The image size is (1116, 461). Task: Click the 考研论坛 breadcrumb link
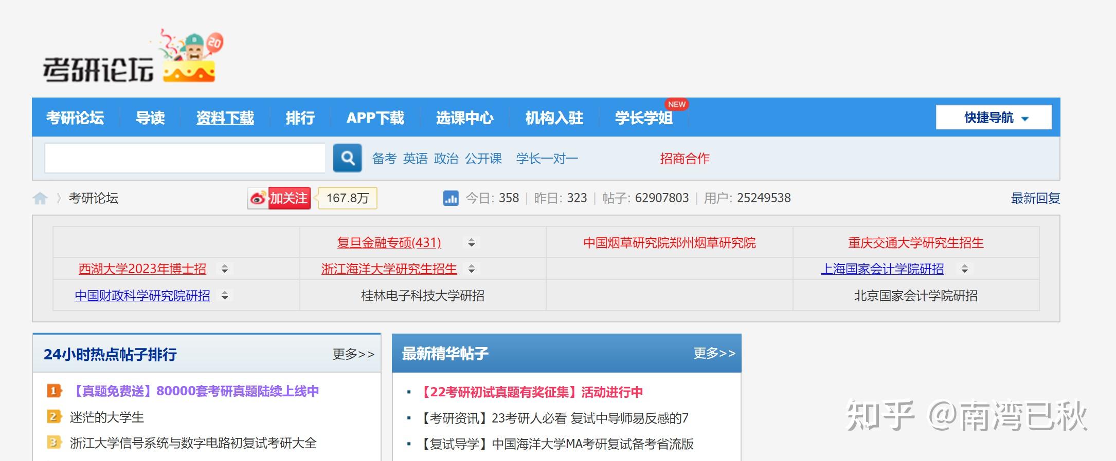94,198
